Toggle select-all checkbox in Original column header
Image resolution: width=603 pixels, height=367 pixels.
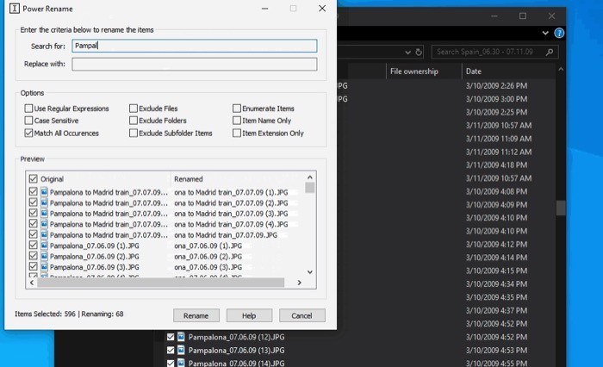coord(33,179)
